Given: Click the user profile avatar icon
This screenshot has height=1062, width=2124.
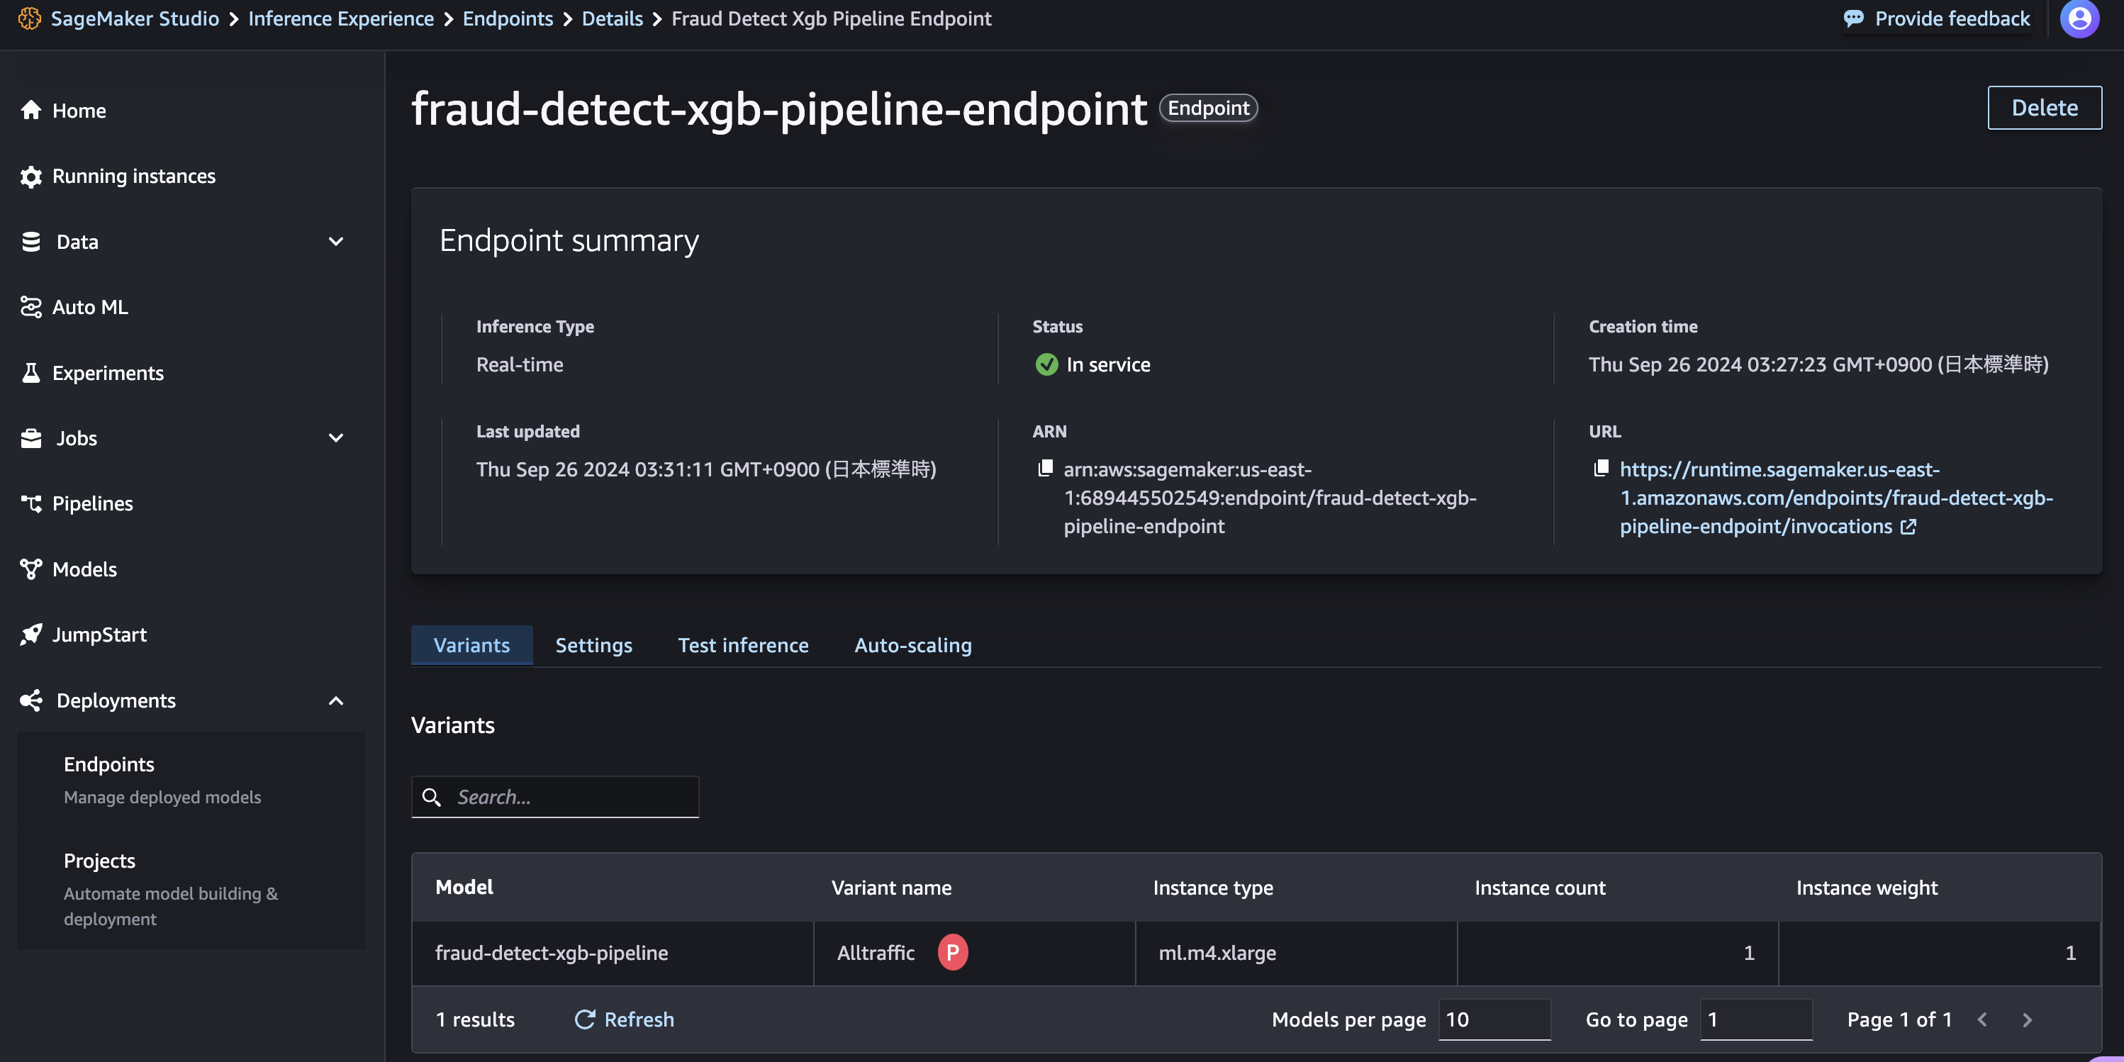Looking at the screenshot, I should [2079, 19].
